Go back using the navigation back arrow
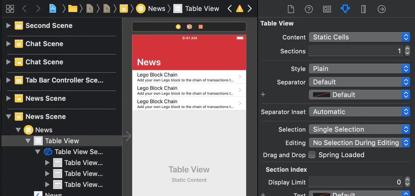Image resolution: width=415 pixels, height=196 pixels. click(x=24, y=9)
